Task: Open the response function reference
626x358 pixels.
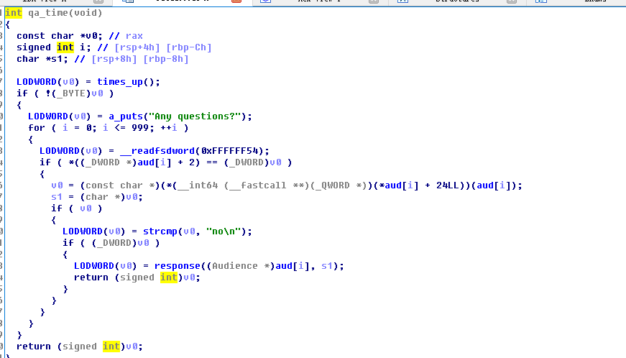Action: pos(177,266)
